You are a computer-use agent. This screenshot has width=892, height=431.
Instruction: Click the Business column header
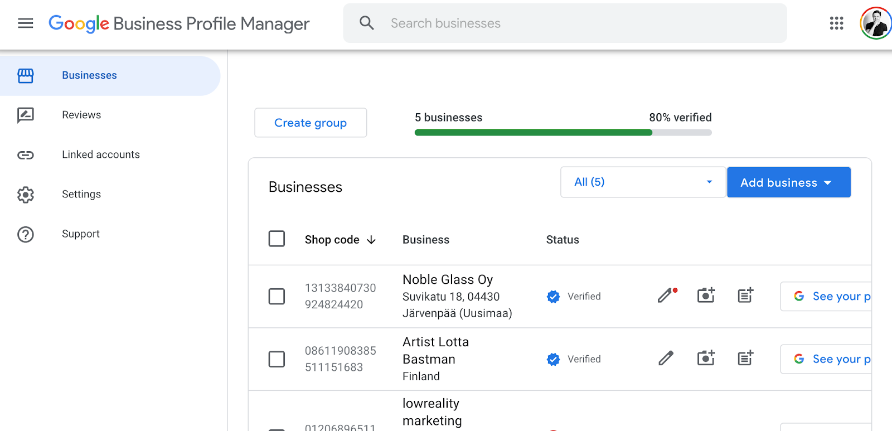(x=426, y=240)
